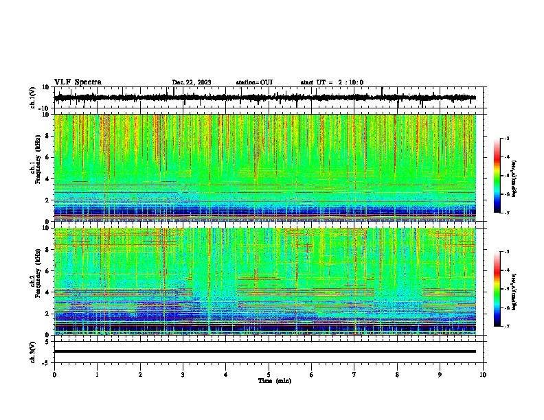Viewport: 544px width, 420px height.
Task: Click the ch.2 "Frequency (kHz)" axis label
Action: coord(38,273)
